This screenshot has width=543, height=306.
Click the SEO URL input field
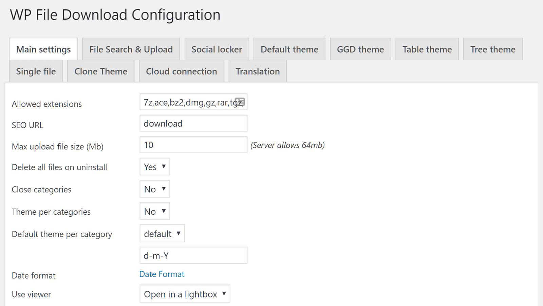[x=193, y=124]
